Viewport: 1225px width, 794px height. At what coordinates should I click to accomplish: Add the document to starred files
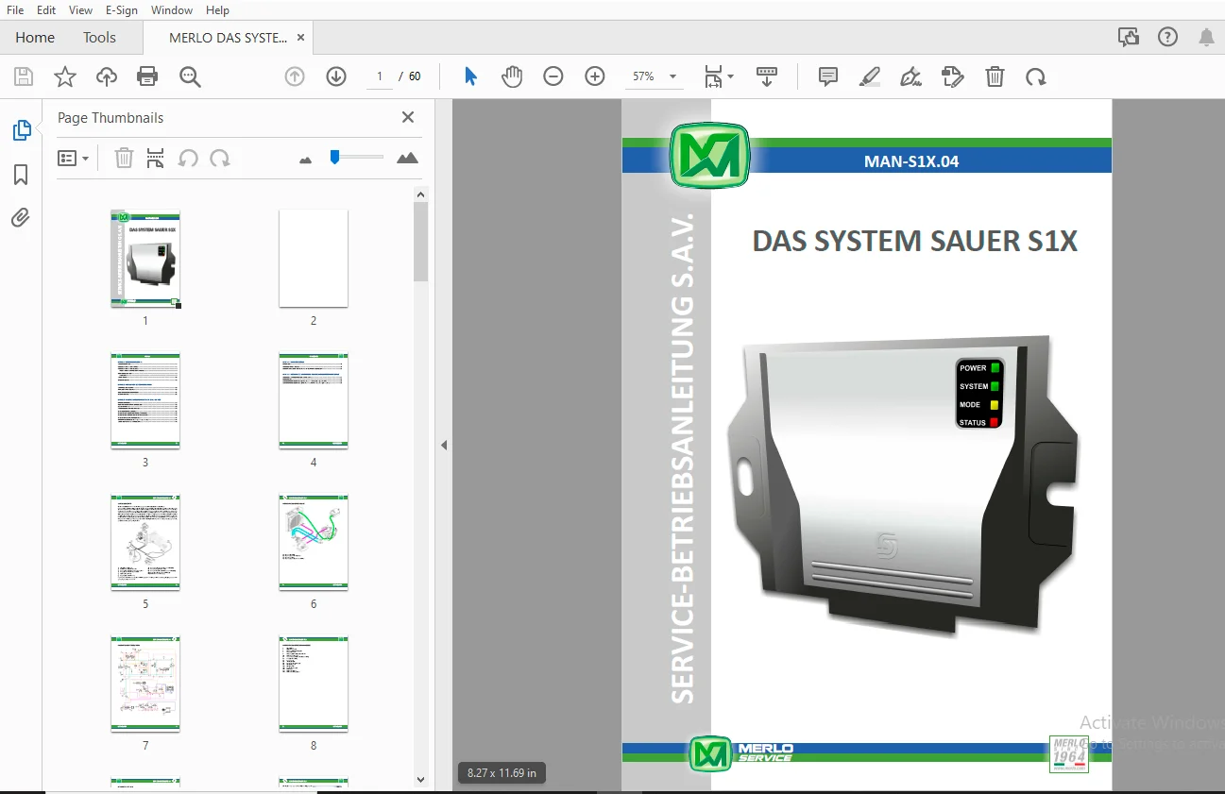pyautogui.click(x=65, y=77)
